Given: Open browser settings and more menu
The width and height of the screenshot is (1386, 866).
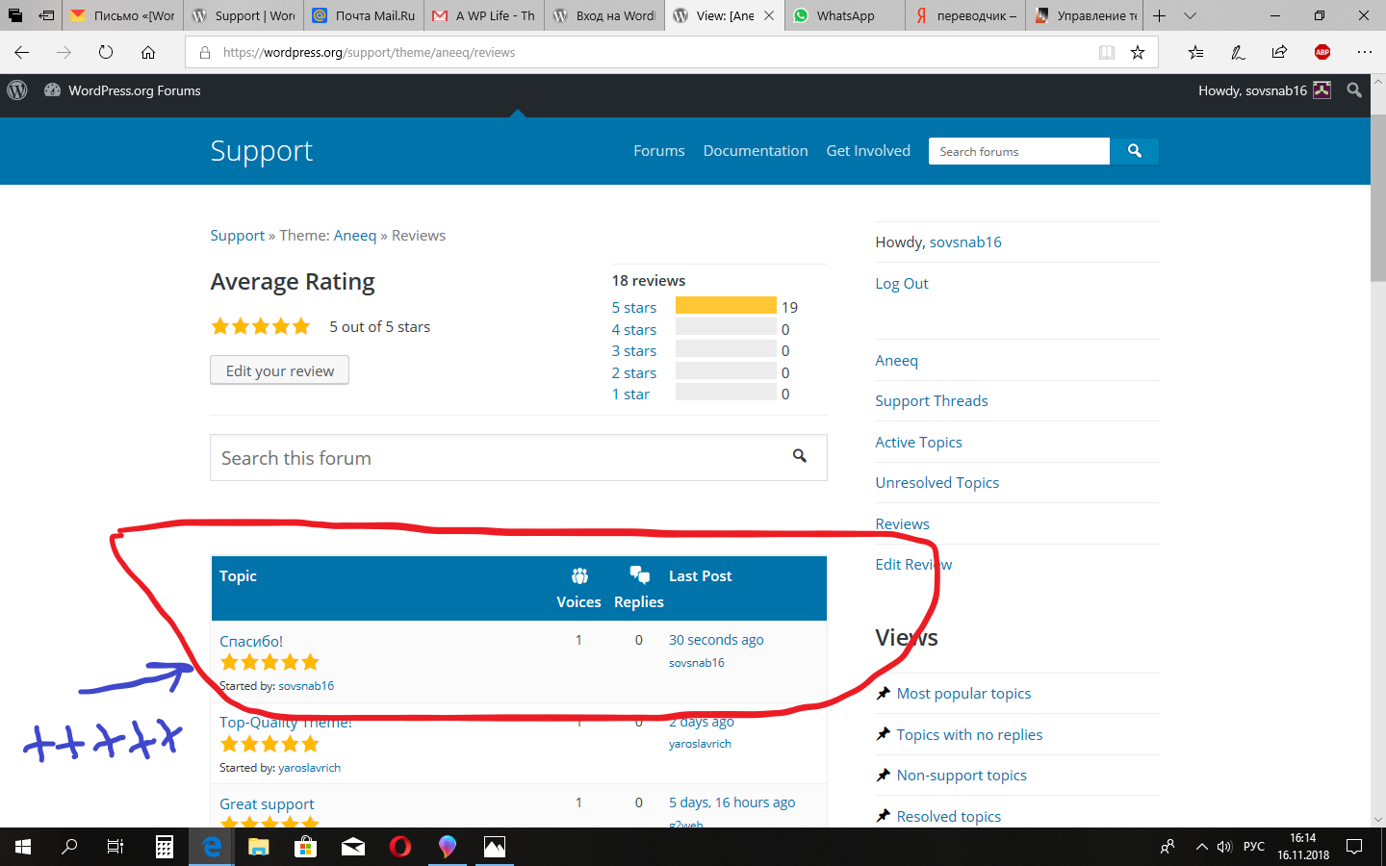Looking at the screenshot, I should click(1364, 53).
